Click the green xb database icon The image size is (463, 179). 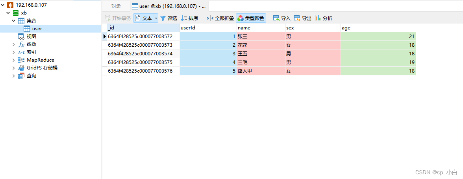(16, 13)
